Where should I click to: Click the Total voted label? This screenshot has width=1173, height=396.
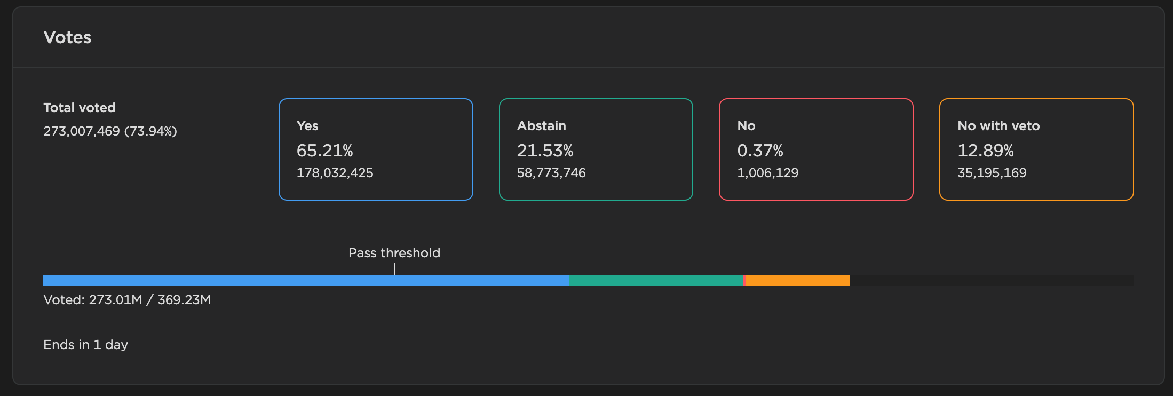click(x=80, y=108)
